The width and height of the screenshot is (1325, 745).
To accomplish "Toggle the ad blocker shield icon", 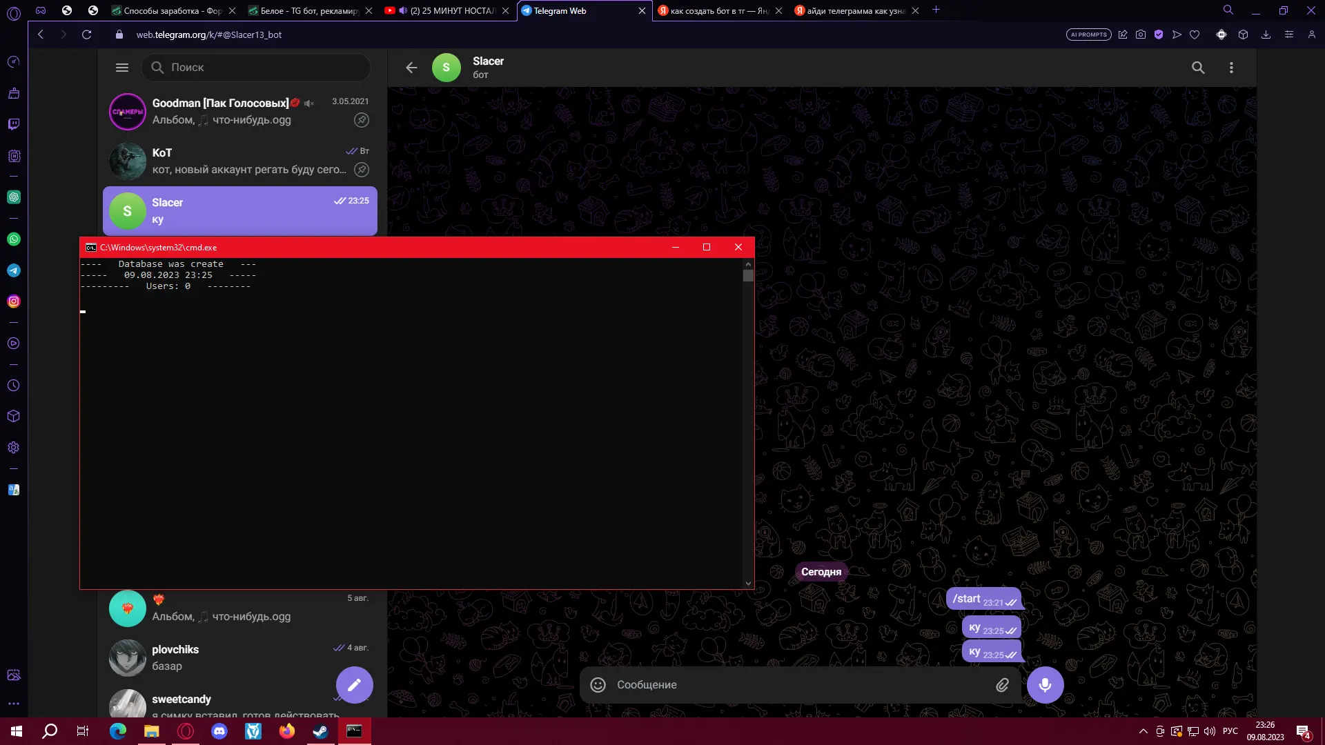I will [1159, 34].
